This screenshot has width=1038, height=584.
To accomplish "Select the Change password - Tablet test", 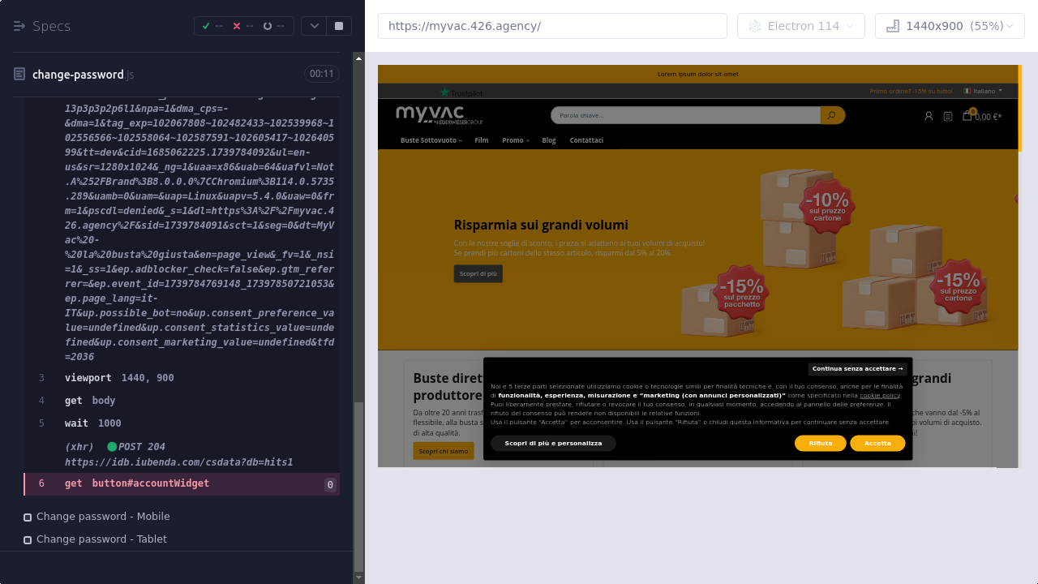I will (101, 539).
